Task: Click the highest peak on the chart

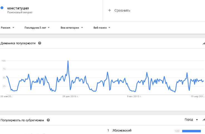Action: tap(68, 61)
